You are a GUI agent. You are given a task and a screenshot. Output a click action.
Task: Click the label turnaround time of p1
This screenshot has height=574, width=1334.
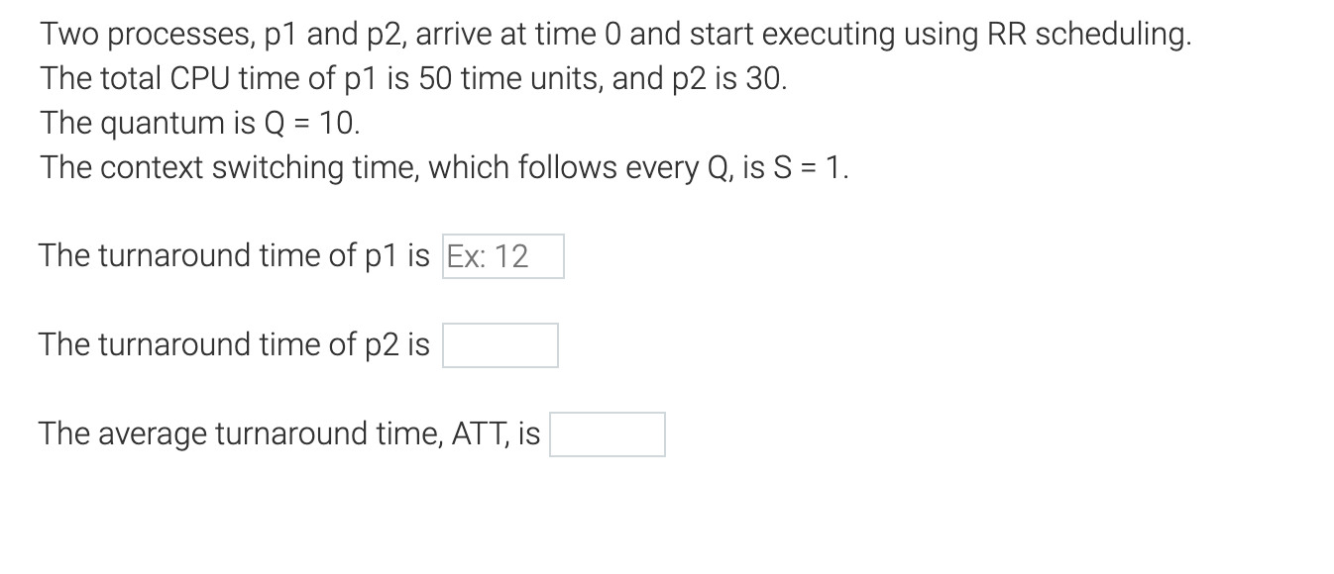pyautogui.click(x=233, y=255)
